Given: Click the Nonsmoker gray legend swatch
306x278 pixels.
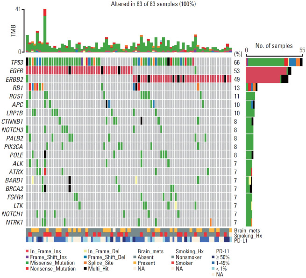Looking at the screenshot, I should point(173,257).
